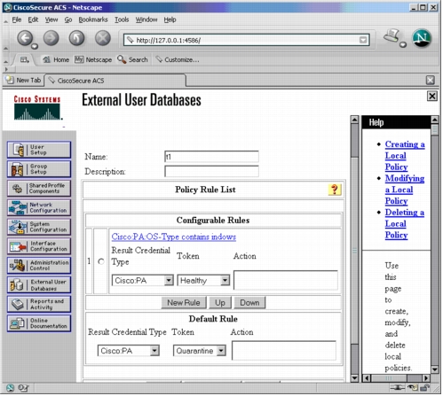The image size is (443, 396).
Task: Open the sidebar toggle icon on toolbar
Action: pos(25,60)
